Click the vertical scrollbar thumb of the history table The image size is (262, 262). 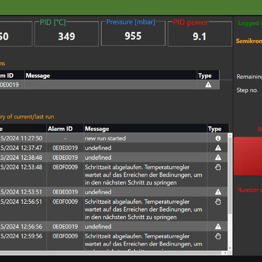pos(230,175)
